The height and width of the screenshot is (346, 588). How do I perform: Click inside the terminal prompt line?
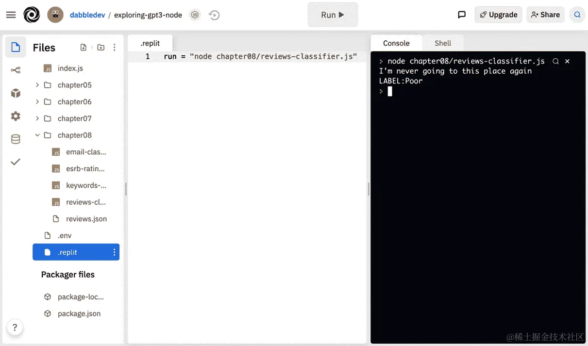[x=437, y=91]
